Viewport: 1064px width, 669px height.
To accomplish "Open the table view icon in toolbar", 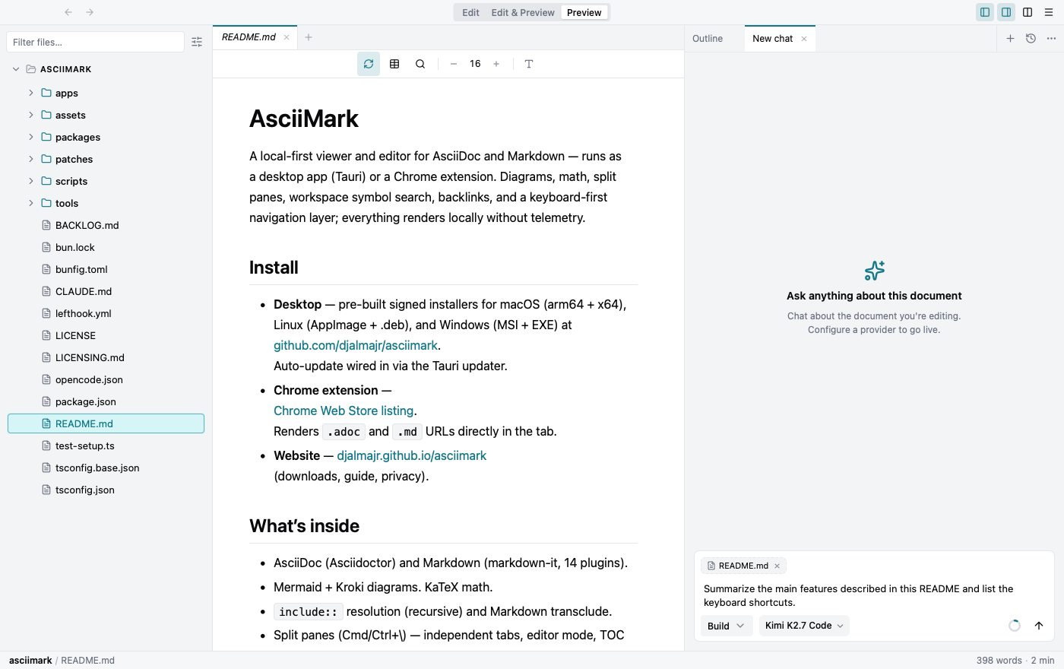I will click(x=394, y=64).
